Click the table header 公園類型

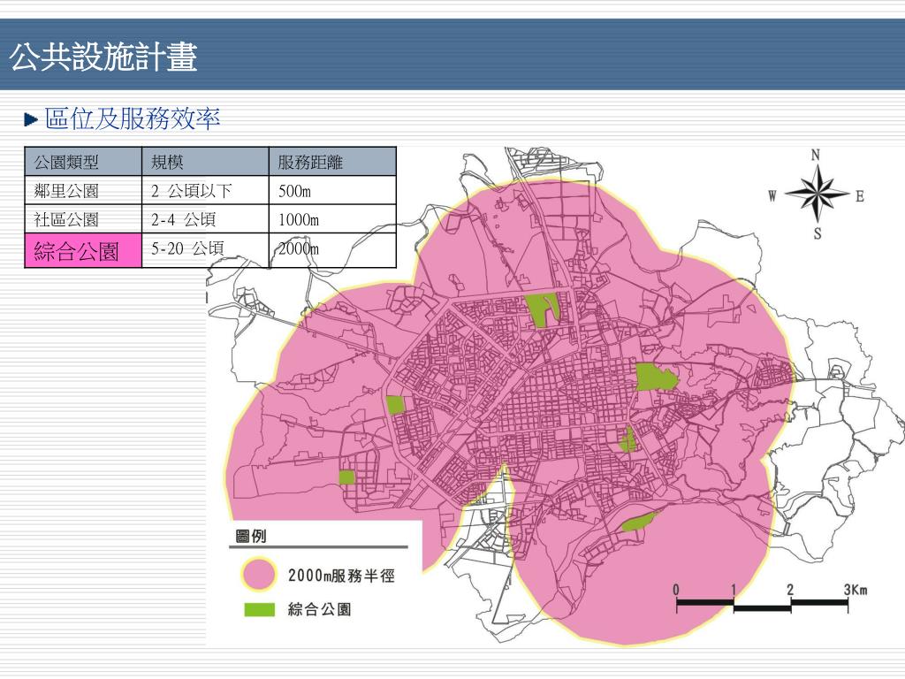click(83, 162)
